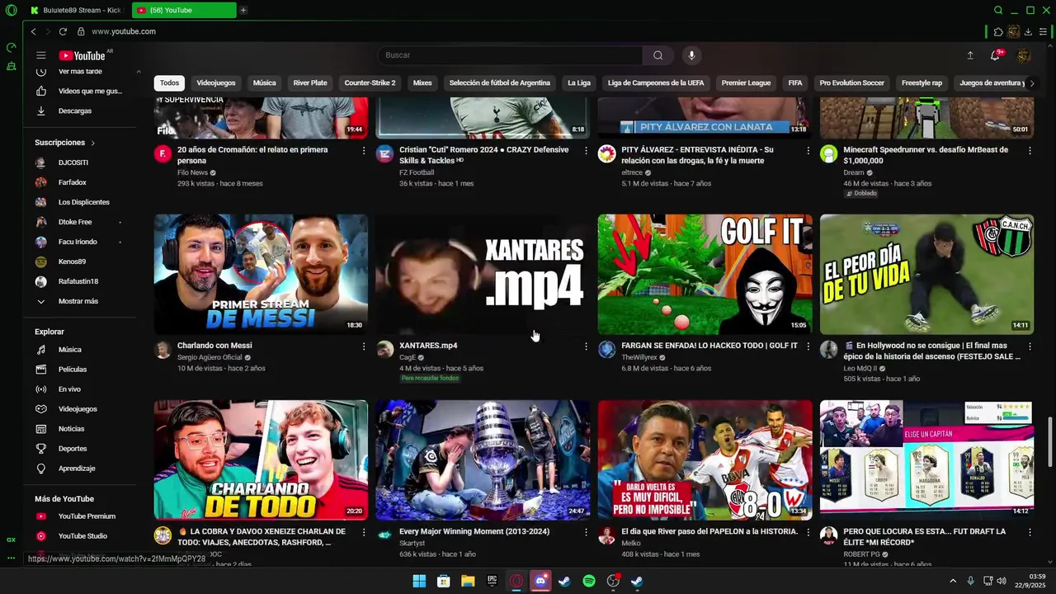Reload the page in browser toolbar
1056x594 pixels.
[x=63, y=31]
